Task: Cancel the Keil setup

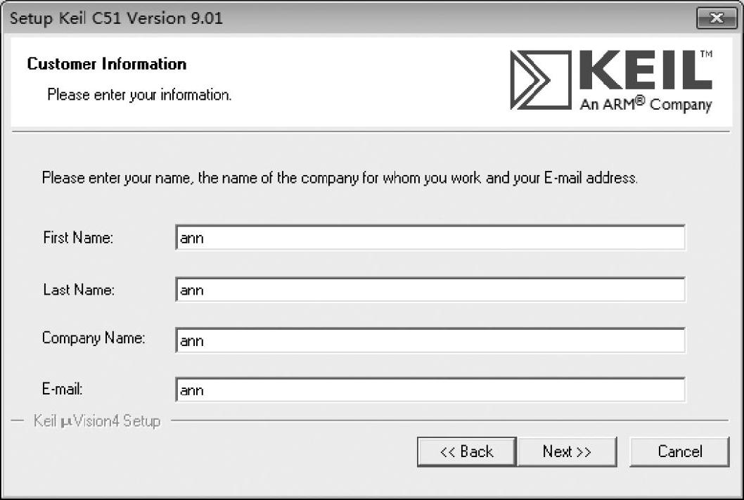Action: 679,451
